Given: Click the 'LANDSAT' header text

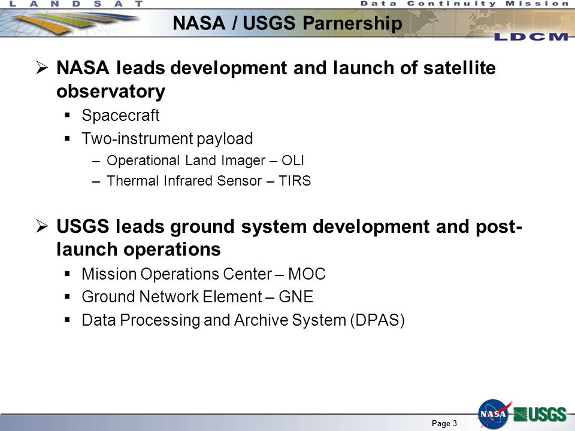Looking at the screenshot, I should (76, 4).
